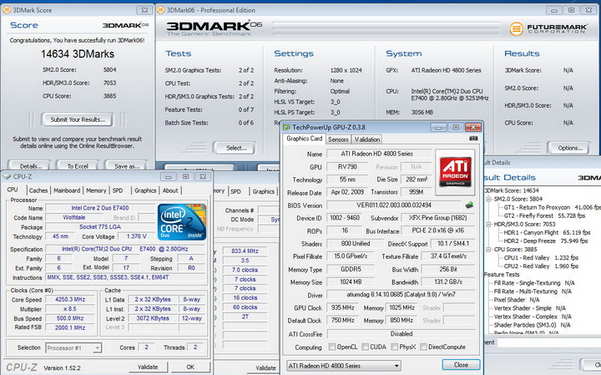This screenshot has height=375, width=601.
Task: Open the Graphics tab in front CPU-Z
Action: [145, 190]
